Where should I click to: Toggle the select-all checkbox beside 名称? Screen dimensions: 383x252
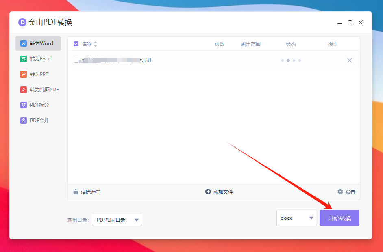point(76,44)
